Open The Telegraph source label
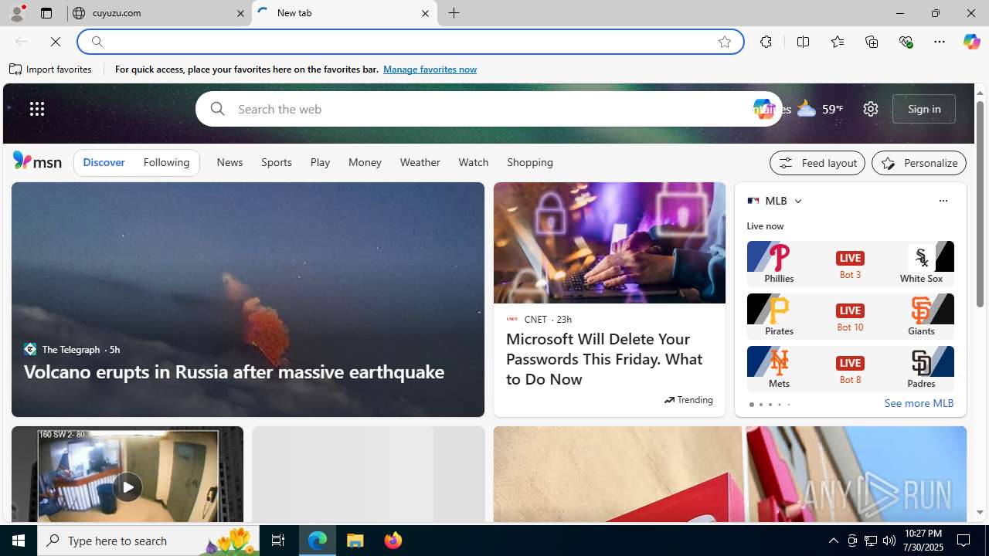 click(71, 350)
